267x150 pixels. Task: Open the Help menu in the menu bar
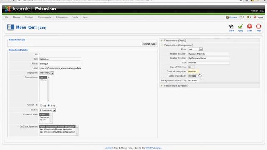pos(85,17)
